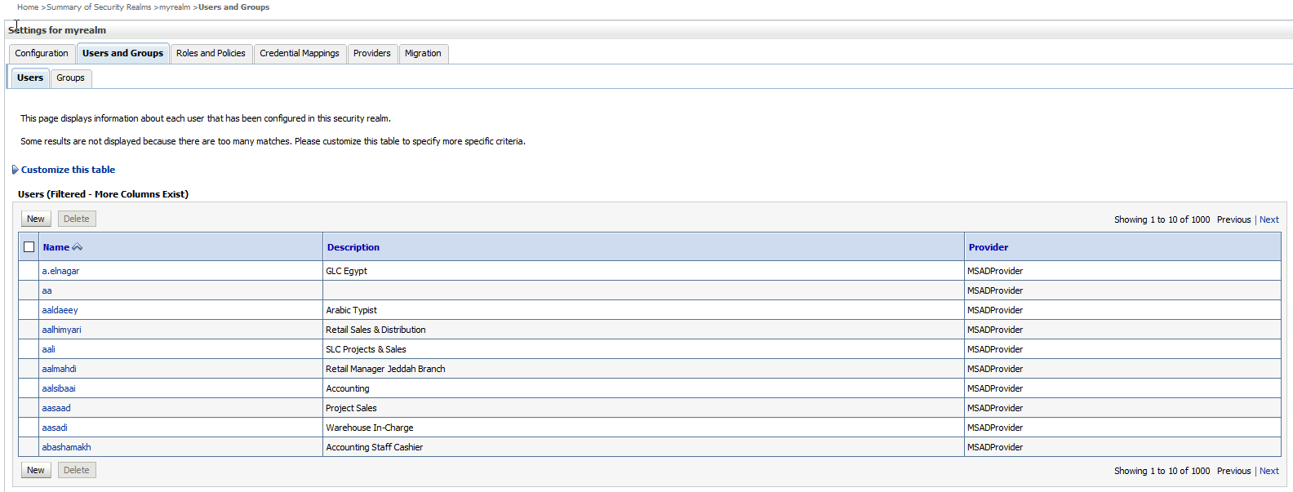The image size is (1293, 492).
Task: Switch to the Configuration tab
Action: (x=42, y=54)
